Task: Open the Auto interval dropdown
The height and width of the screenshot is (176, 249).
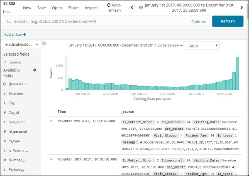Action: 201,45
